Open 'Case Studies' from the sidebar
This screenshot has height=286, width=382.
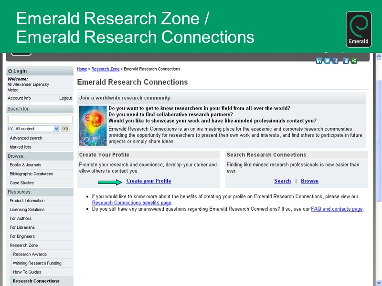point(23,183)
